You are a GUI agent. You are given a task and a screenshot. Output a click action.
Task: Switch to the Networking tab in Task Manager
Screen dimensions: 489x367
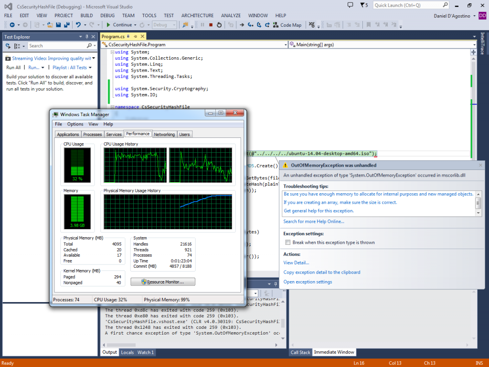[164, 134]
